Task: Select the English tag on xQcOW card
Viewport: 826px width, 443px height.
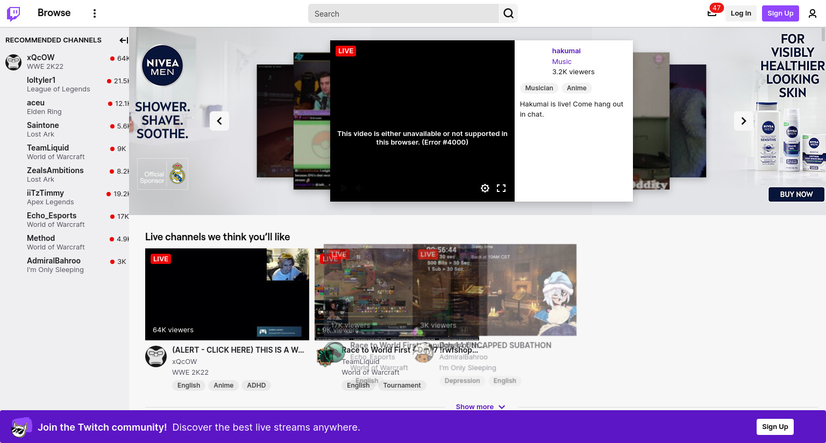Action: click(x=189, y=385)
